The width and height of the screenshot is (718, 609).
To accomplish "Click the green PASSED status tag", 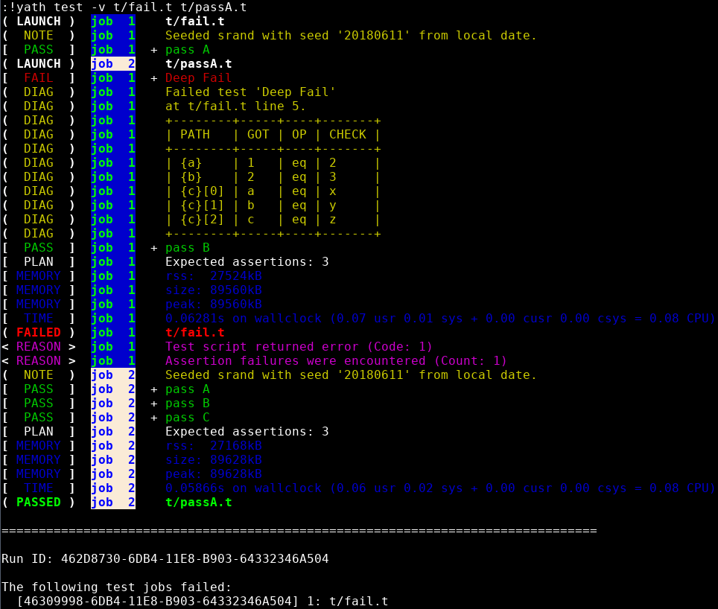I will tap(38, 503).
